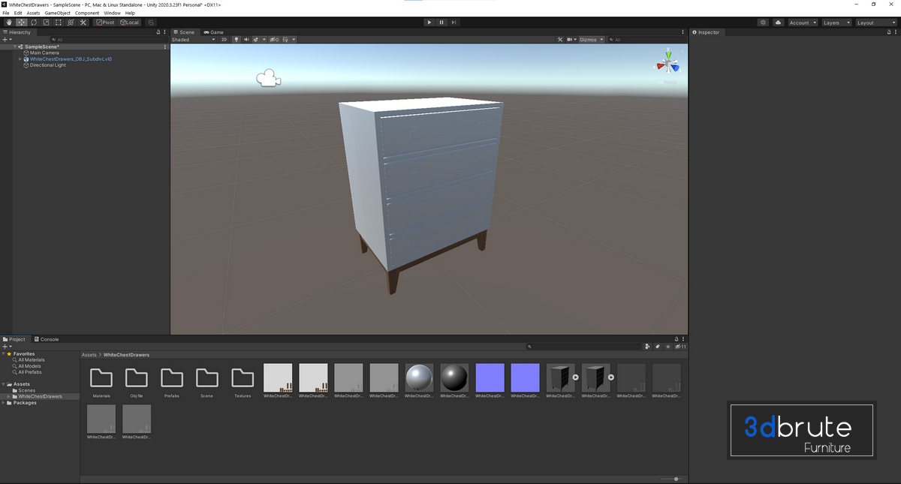Viewport: 901px width, 484px height.
Task: Open the Cloud services icon
Action: pyautogui.click(x=779, y=23)
